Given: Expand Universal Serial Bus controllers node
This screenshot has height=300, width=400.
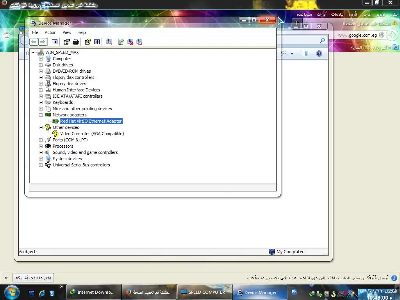Looking at the screenshot, I should pos(41,165).
